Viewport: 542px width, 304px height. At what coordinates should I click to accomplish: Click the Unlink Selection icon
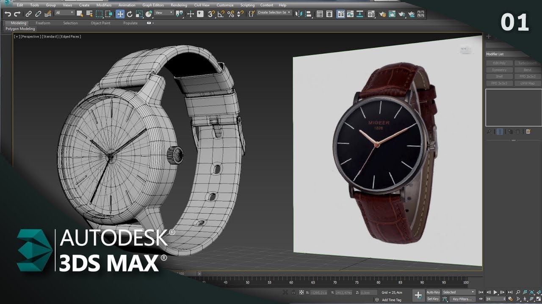pyautogui.click(x=38, y=14)
